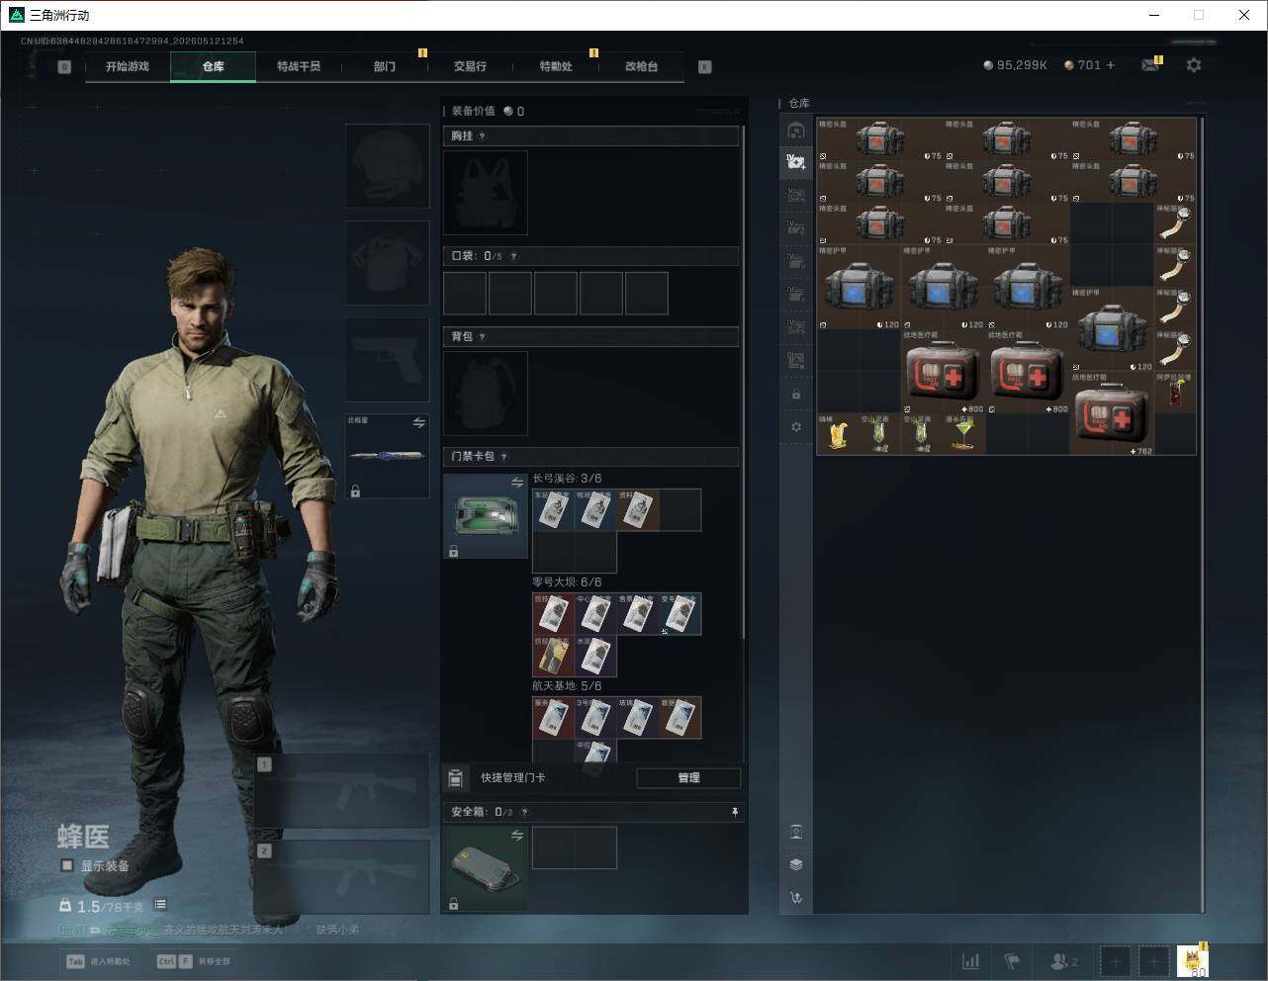
Task: Click the help icon next to 门禁卡包
Action: coord(504,457)
